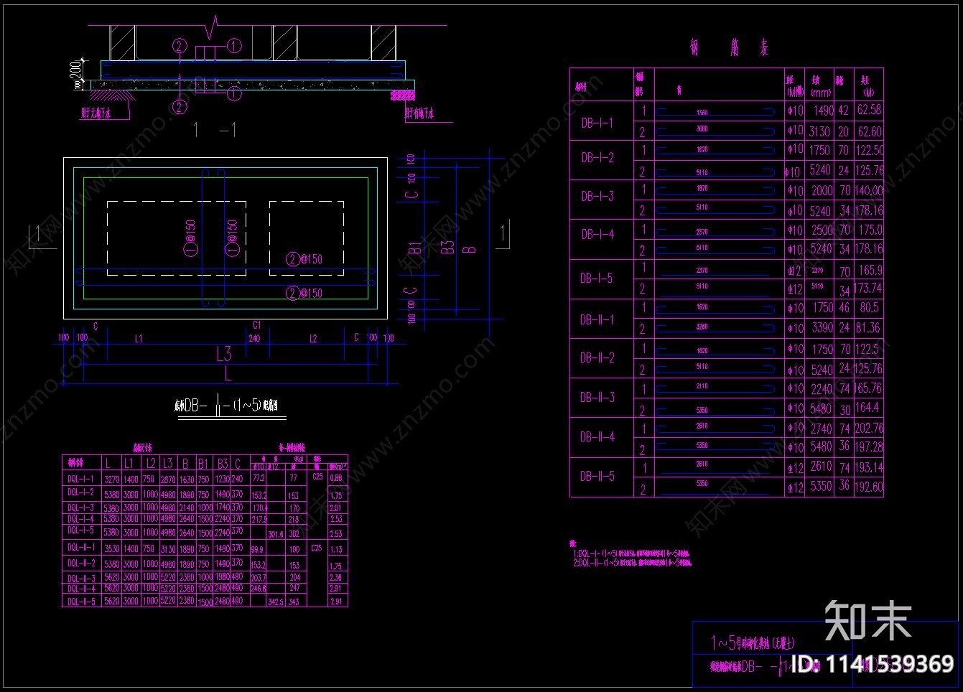Click the 1-1 section title
Screen dimensions: 963x692
tap(215, 130)
